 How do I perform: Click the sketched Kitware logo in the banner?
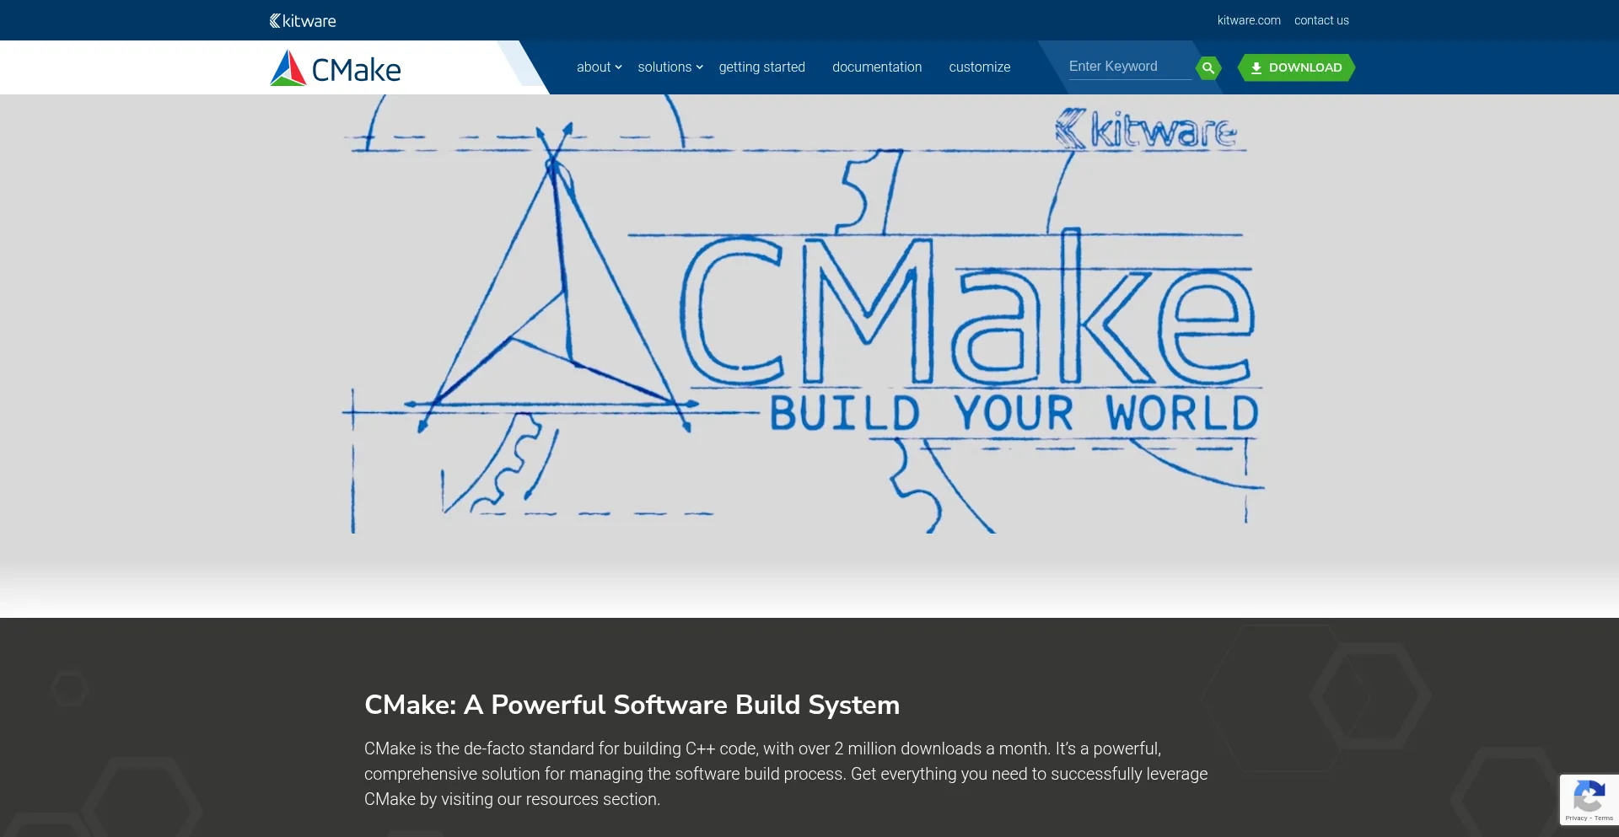[x=1147, y=130]
